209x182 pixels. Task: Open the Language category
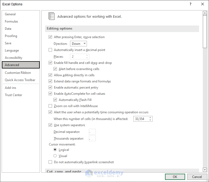12,50
